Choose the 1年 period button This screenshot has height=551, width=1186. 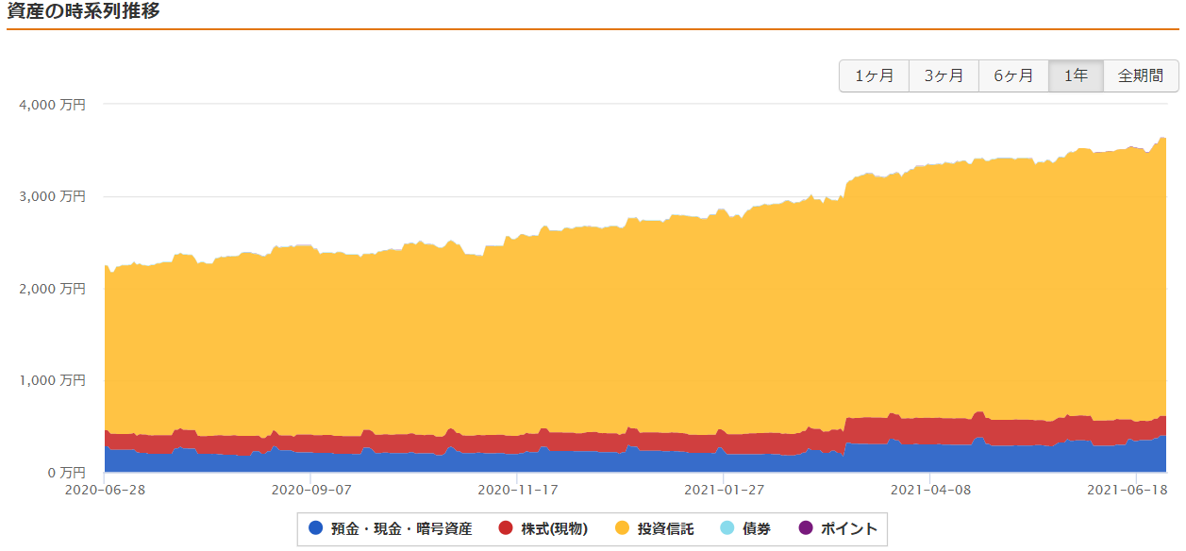coord(1076,76)
